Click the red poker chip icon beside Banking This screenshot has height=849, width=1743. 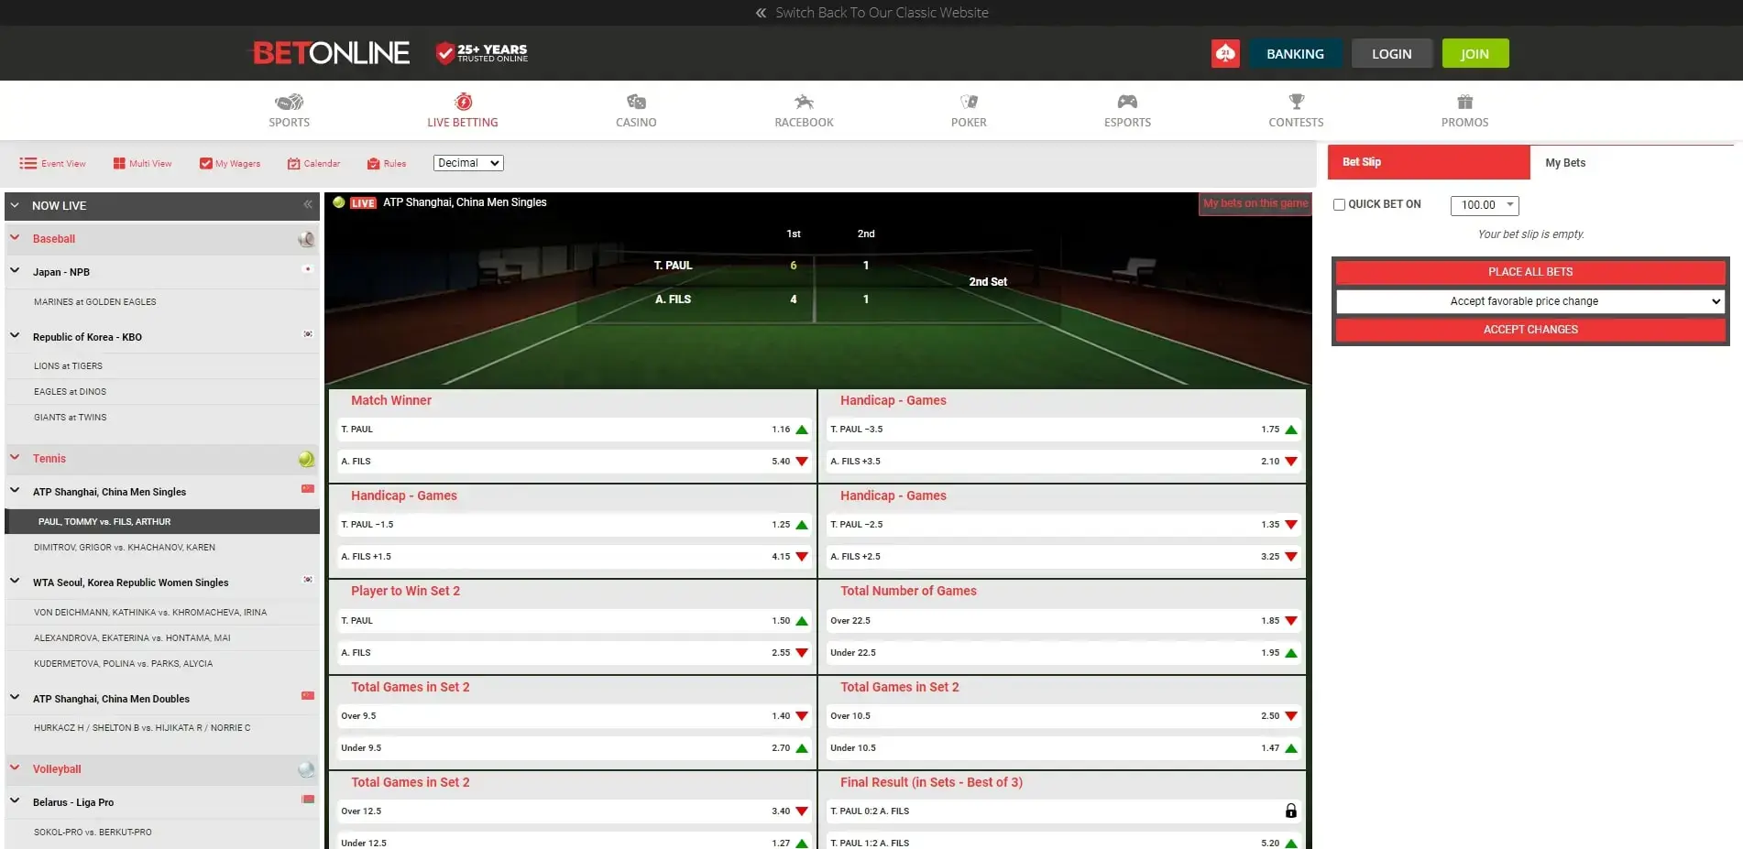click(1225, 54)
